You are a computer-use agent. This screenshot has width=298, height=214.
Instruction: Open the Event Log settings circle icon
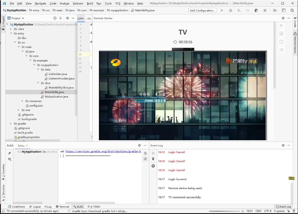coord(153,166)
